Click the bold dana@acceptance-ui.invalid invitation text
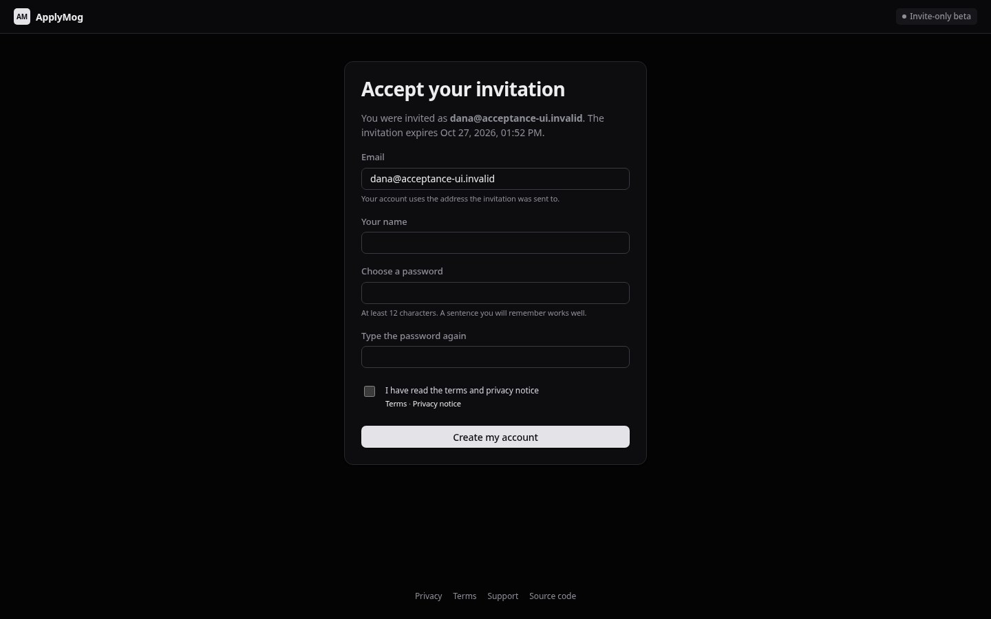This screenshot has width=991, height=619. (x=516, y=118)
